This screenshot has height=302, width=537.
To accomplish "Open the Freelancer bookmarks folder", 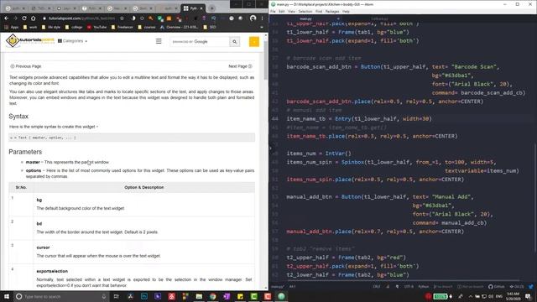I will (x=122, y=27).
